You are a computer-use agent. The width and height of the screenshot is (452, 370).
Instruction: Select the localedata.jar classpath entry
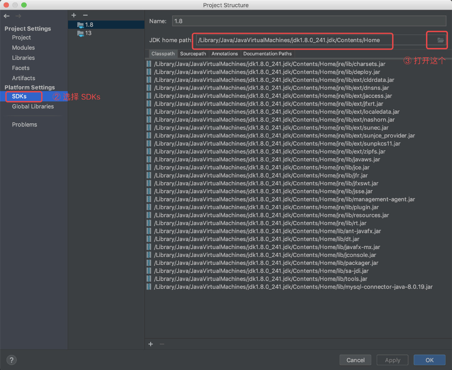(x=277, y=112)
